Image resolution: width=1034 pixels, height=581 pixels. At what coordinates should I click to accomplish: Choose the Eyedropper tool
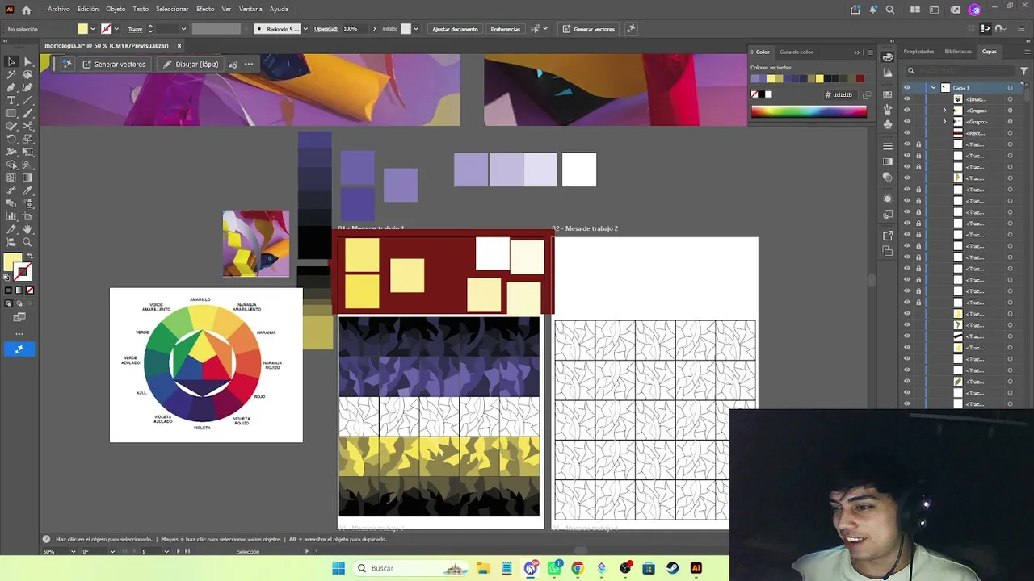27,190
